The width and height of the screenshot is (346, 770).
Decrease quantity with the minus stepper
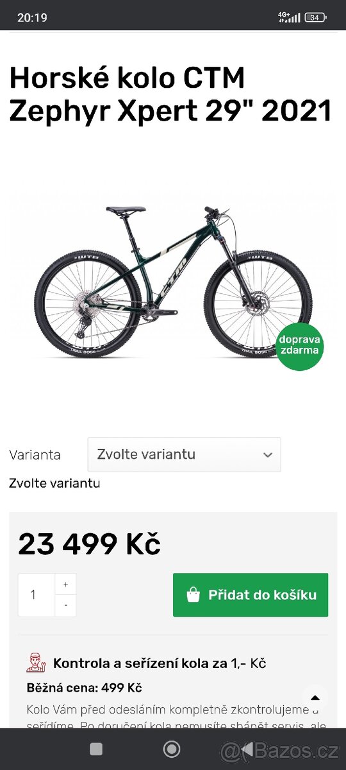65,606
